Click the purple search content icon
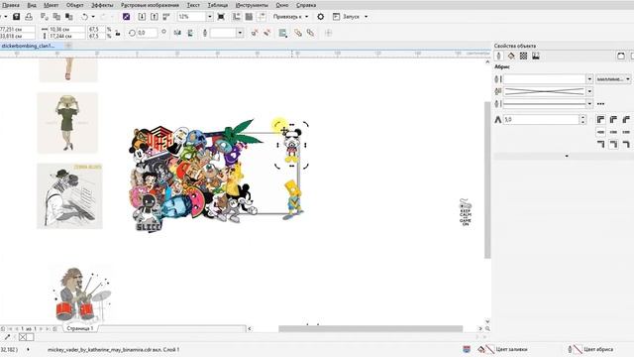The height and width of the screenshot is (357, 634). [126, 17]
